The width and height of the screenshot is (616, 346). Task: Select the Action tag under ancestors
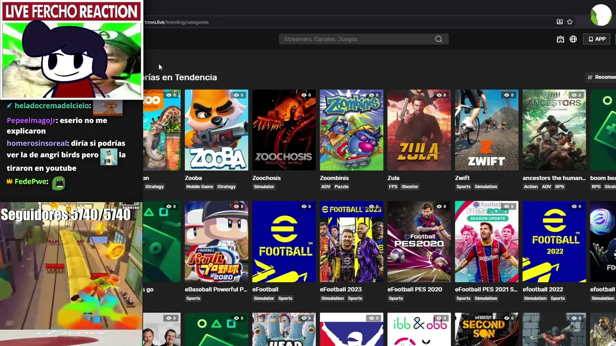pos(531,186)
